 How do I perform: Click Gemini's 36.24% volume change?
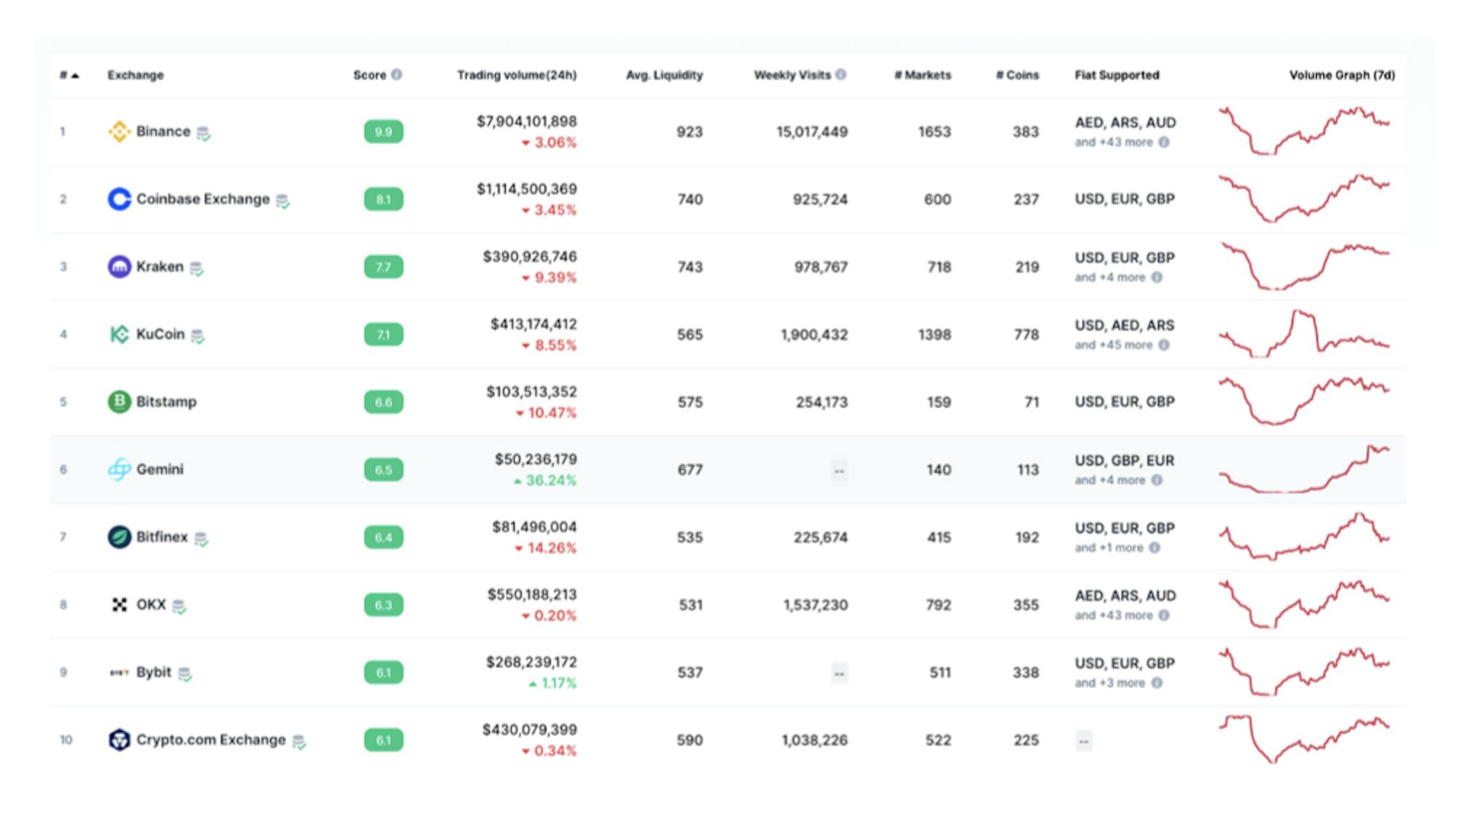point(545,480)
